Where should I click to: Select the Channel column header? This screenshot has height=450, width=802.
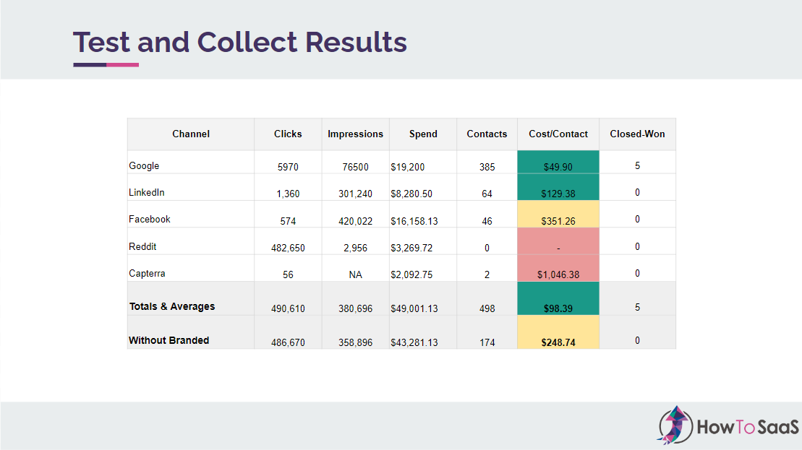(191, 134)
